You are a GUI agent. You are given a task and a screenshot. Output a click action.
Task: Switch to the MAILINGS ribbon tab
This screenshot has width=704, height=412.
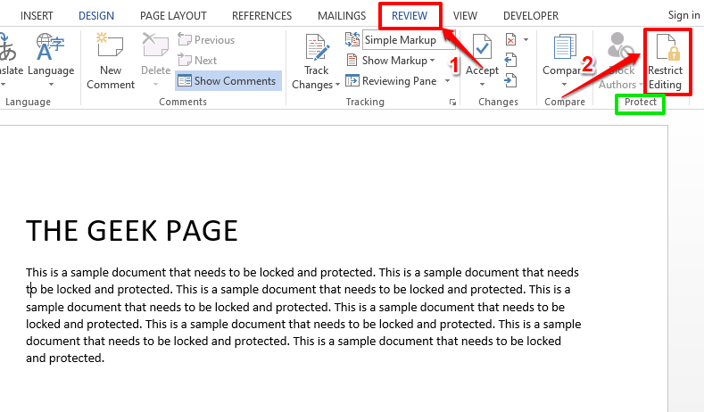coord(342,16)
